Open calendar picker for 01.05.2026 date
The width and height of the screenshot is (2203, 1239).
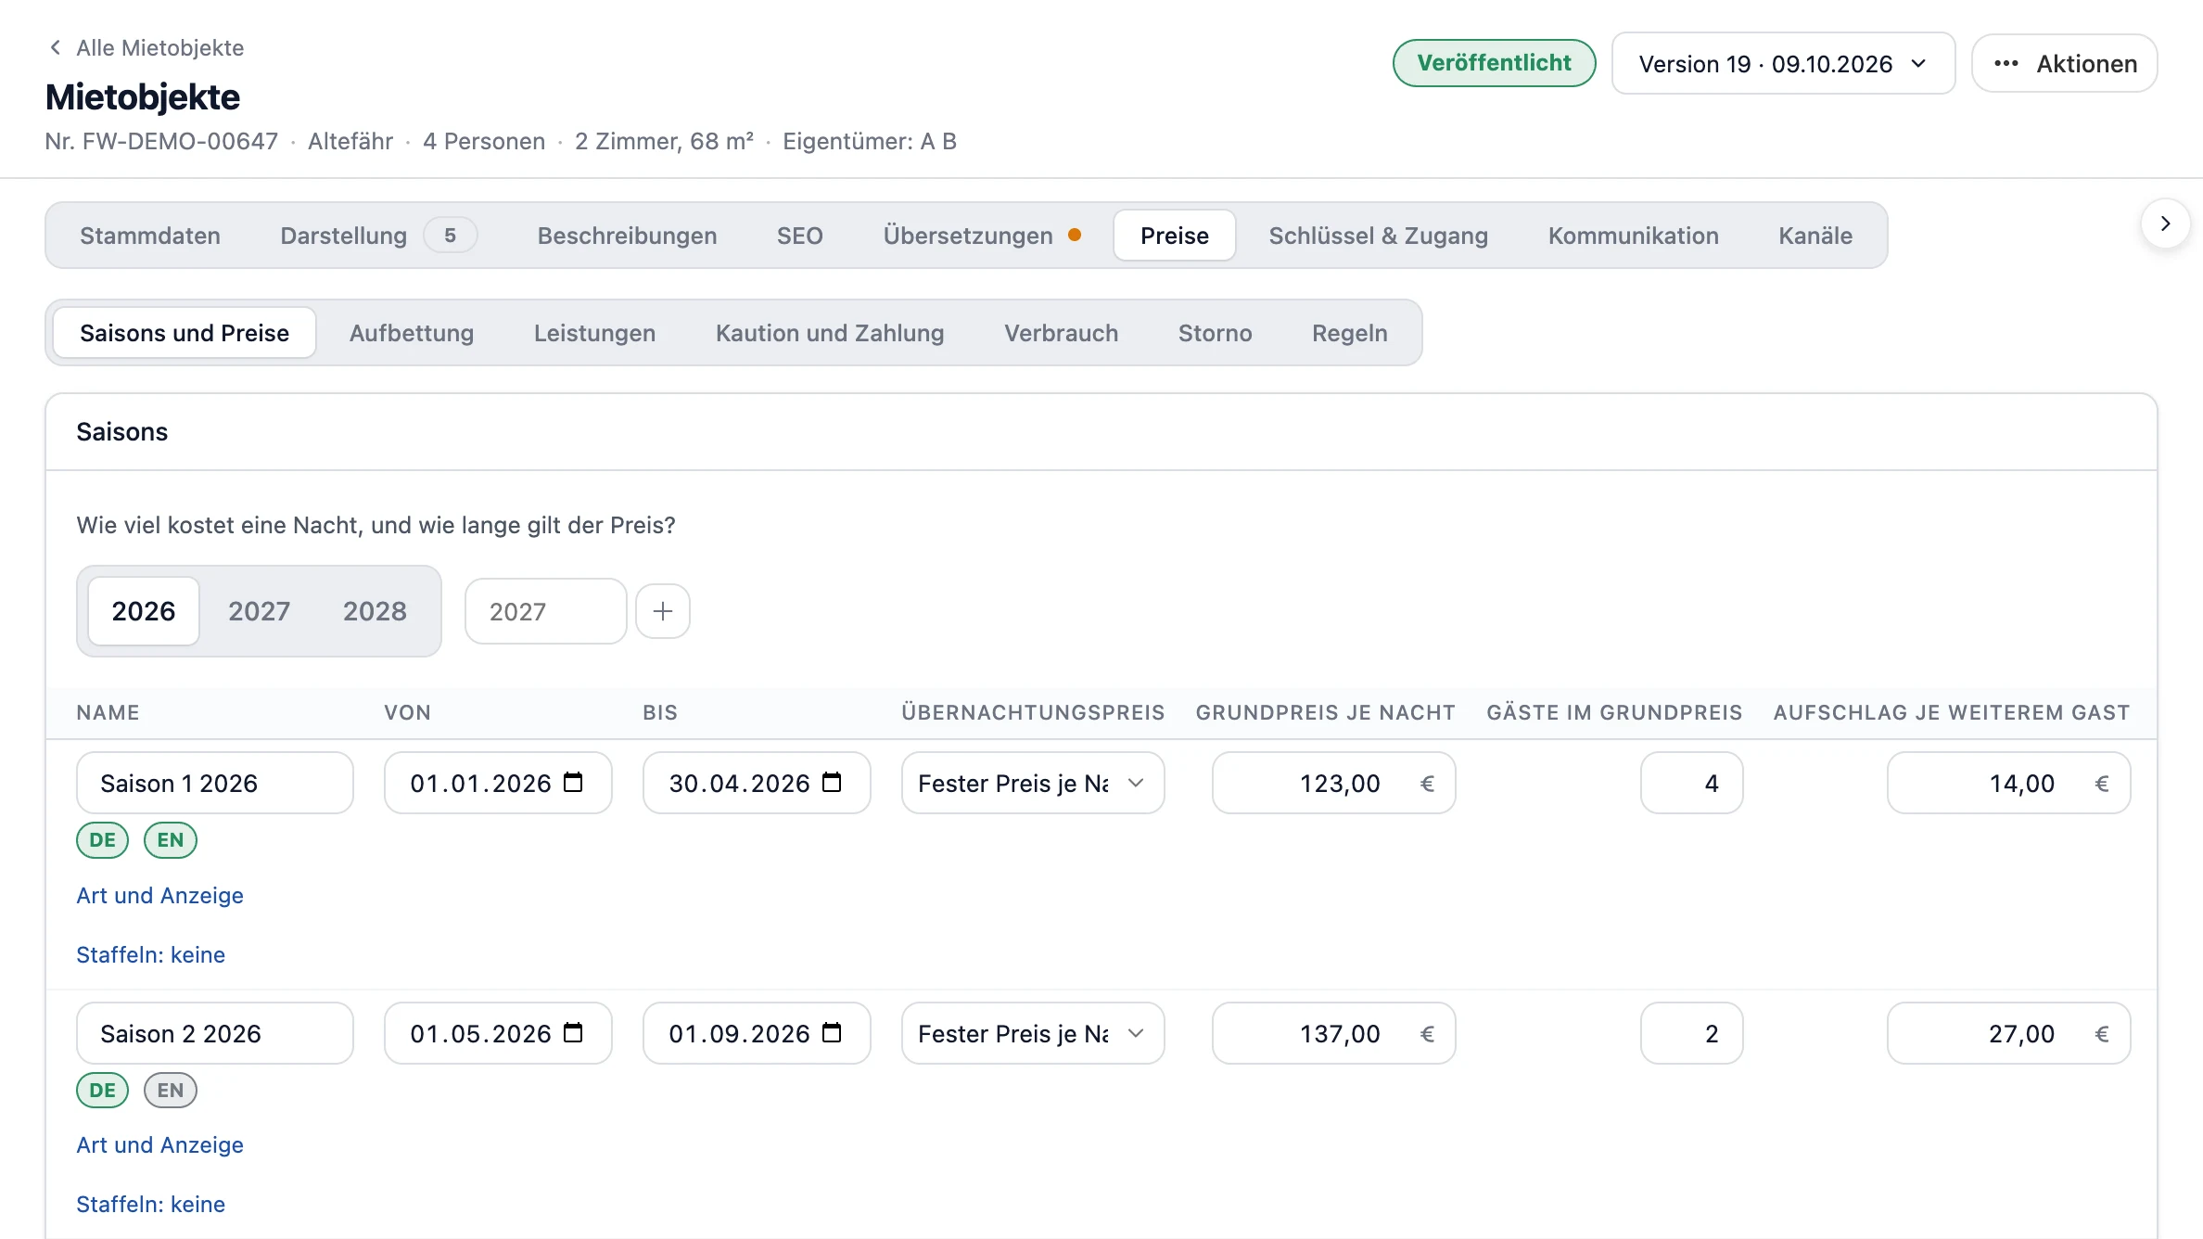(574, 1033)
